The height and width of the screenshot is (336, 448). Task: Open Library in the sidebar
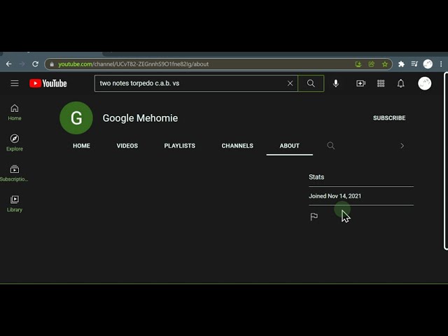[x=15, y=204]
